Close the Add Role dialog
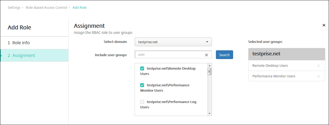This screenshot has height=125, width=329. point(324,25)
